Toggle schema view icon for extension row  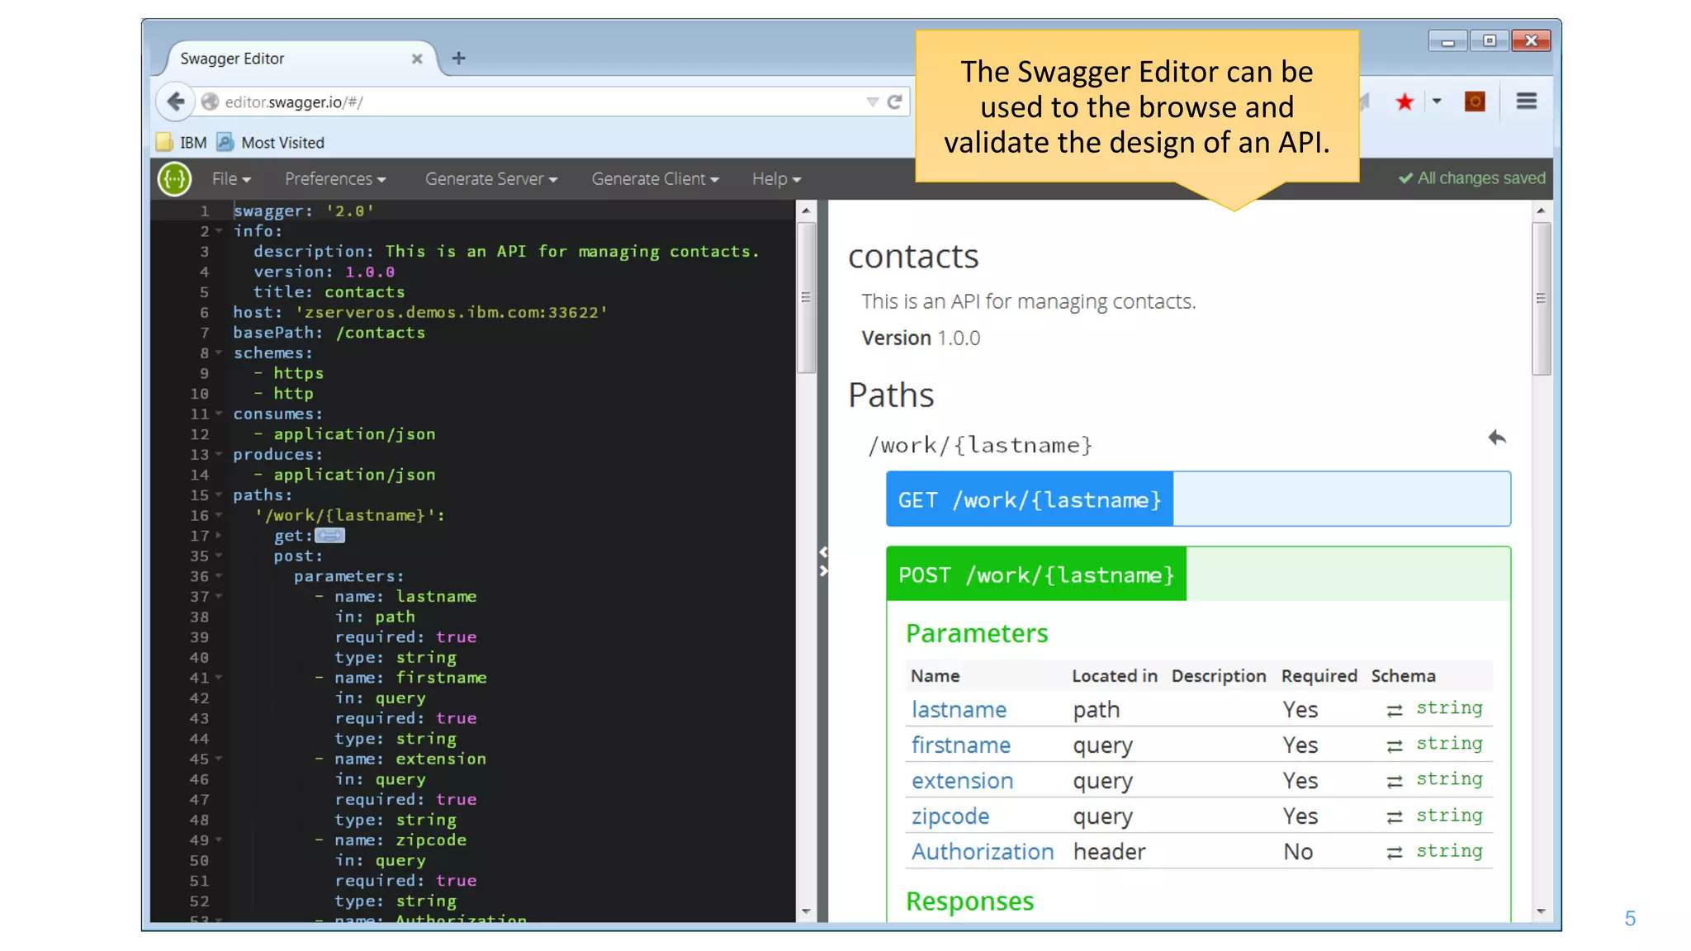tap(1395, 781)
